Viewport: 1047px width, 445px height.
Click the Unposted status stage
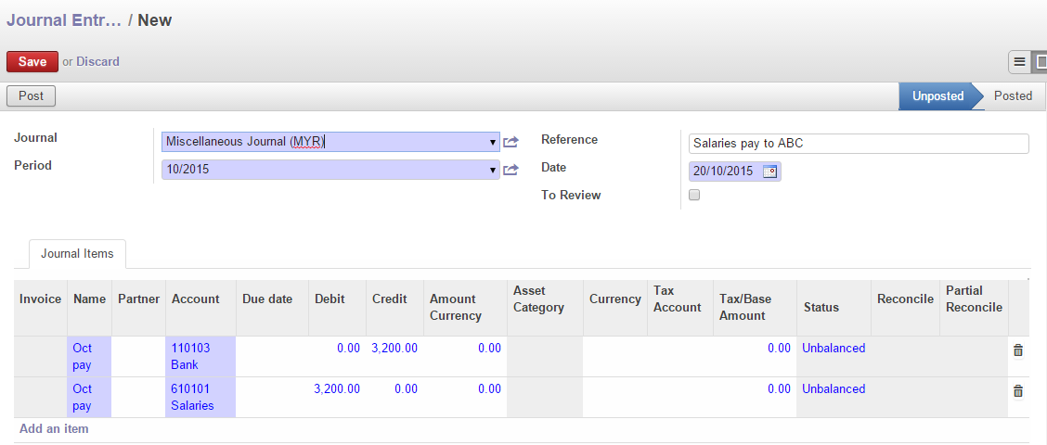(x=937, y=96)
